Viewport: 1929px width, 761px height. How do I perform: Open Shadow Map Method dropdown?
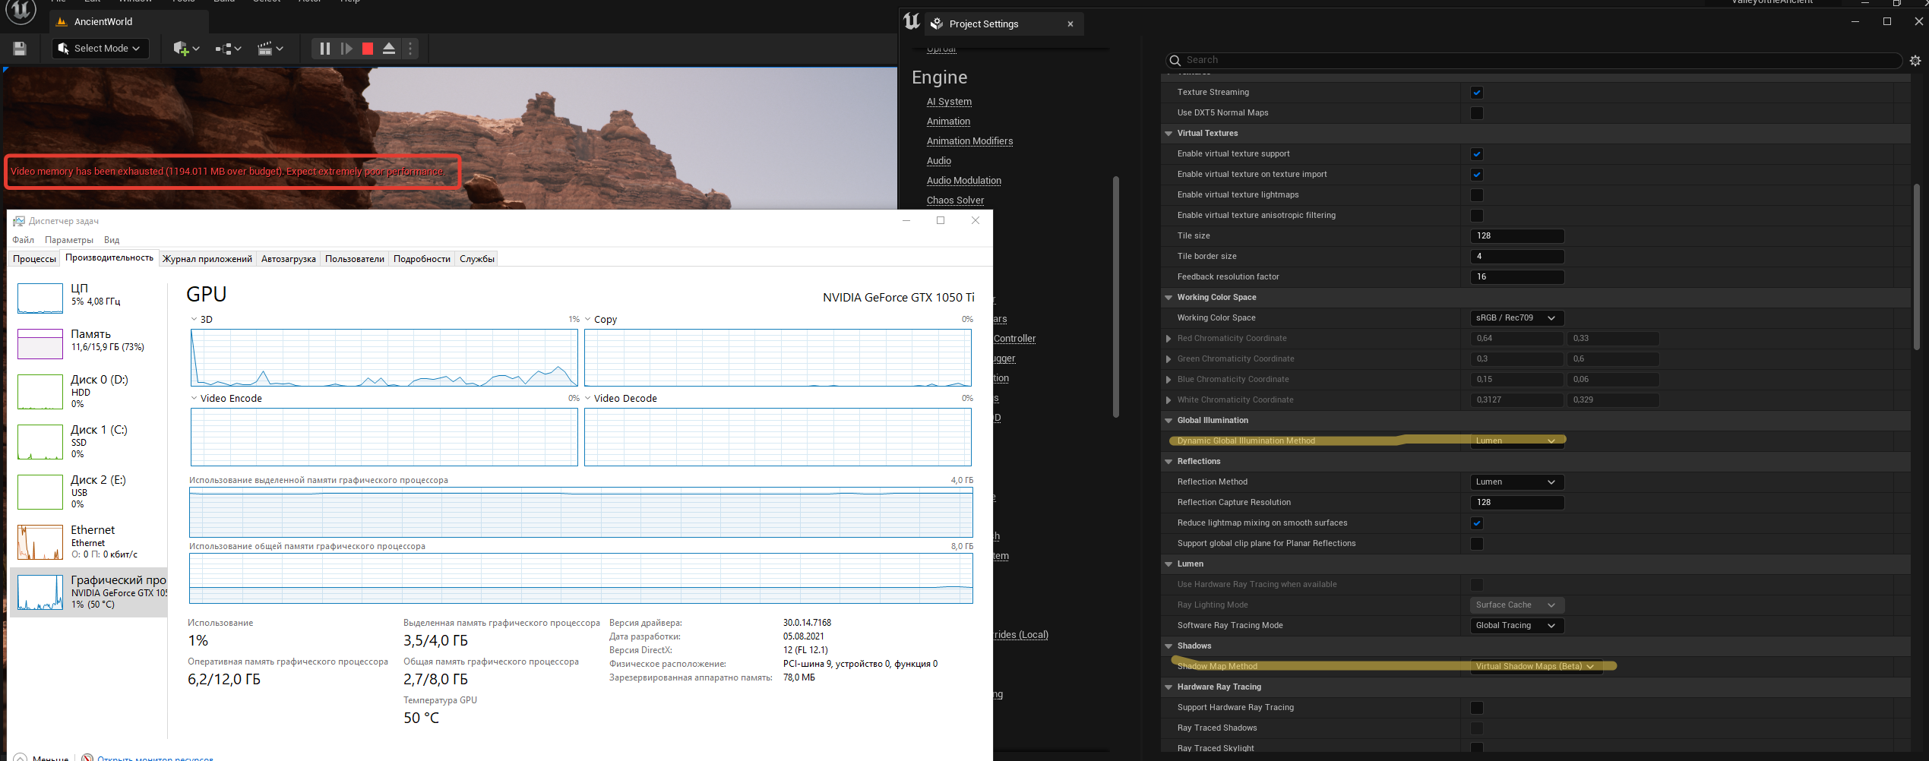pos(1536,667)
